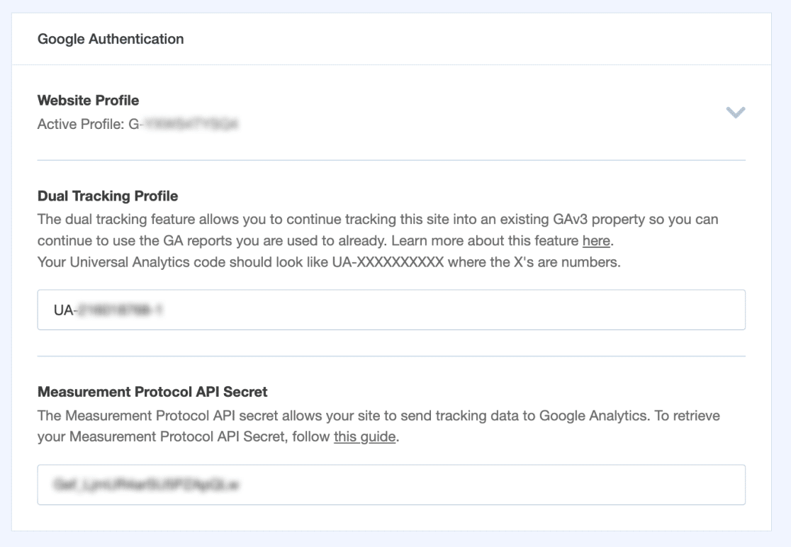Click the Google Authentication section header

[x=111, y=39]
